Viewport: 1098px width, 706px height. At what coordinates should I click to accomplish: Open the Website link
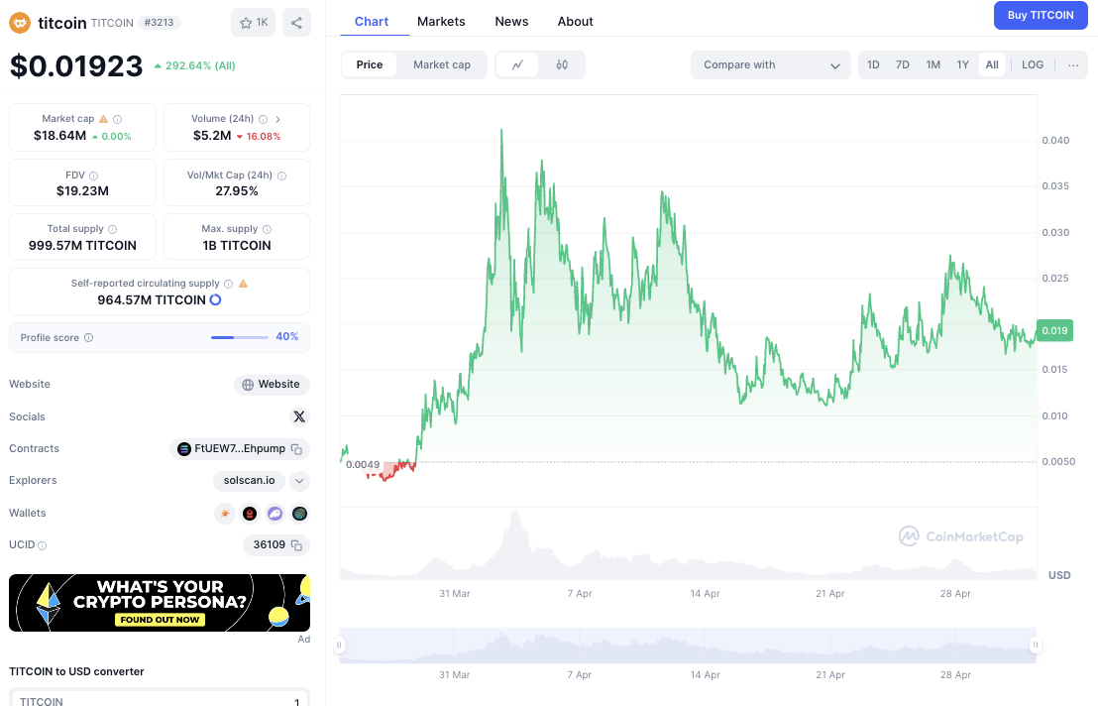[272, 385]
